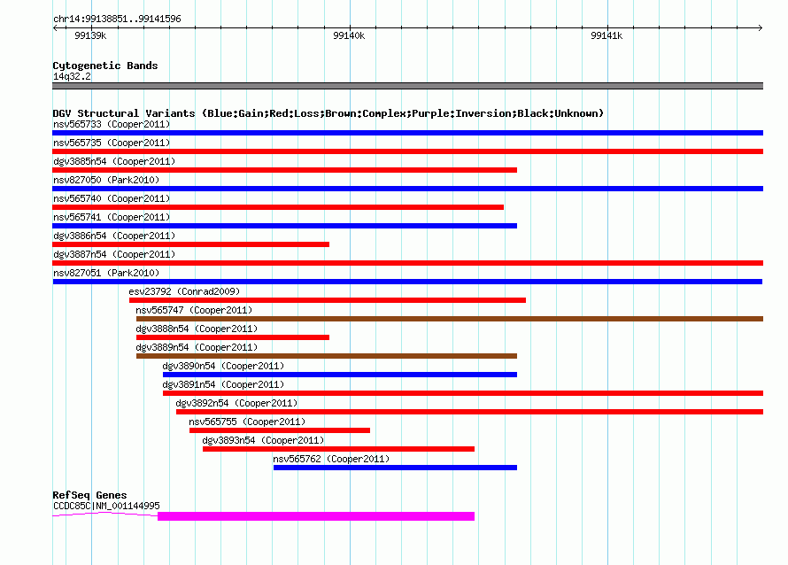Click the nsv565741 (Cooper2011) label

tap(112, 217)
